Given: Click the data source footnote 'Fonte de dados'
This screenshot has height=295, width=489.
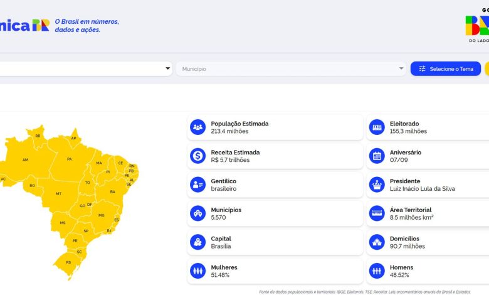Looking at the screenshot, I should click(365, 292).
